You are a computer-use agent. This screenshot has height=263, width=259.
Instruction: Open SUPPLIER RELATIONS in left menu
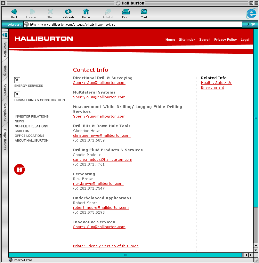tap(31, 126)
